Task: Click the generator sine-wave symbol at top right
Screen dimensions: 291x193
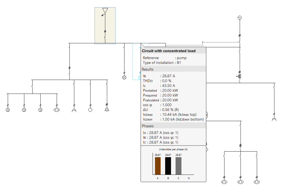Action: (x=239, y=18)
